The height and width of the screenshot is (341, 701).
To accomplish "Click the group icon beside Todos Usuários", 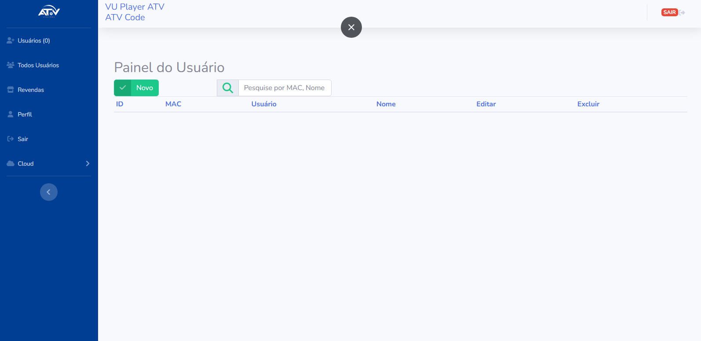I will point(11,65).
